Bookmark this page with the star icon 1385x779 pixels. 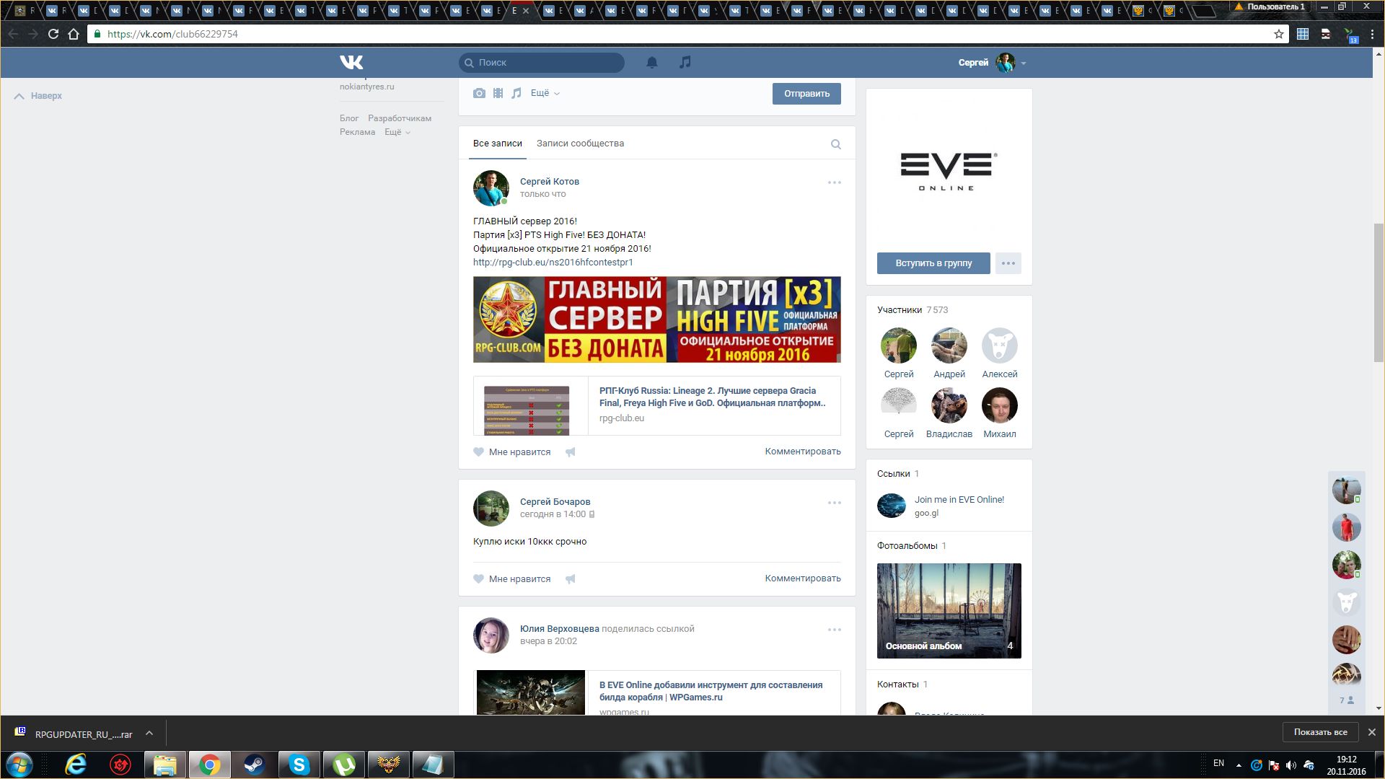(1278, 34)
